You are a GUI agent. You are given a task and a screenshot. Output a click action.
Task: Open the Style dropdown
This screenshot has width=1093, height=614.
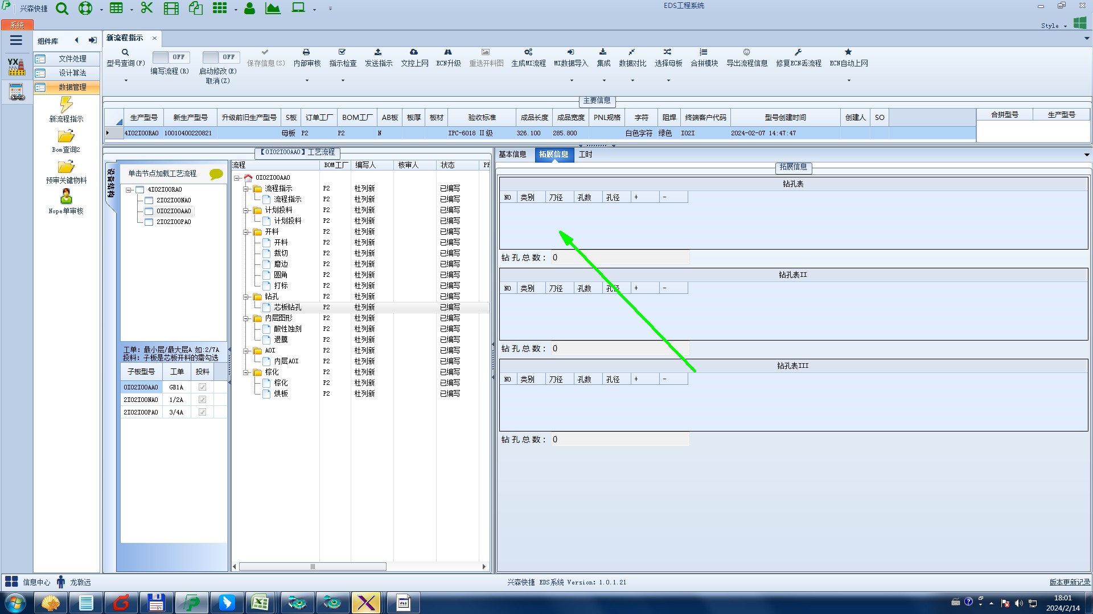1054,26
